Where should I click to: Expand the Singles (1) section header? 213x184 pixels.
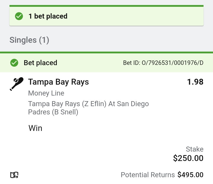point(29,40)
